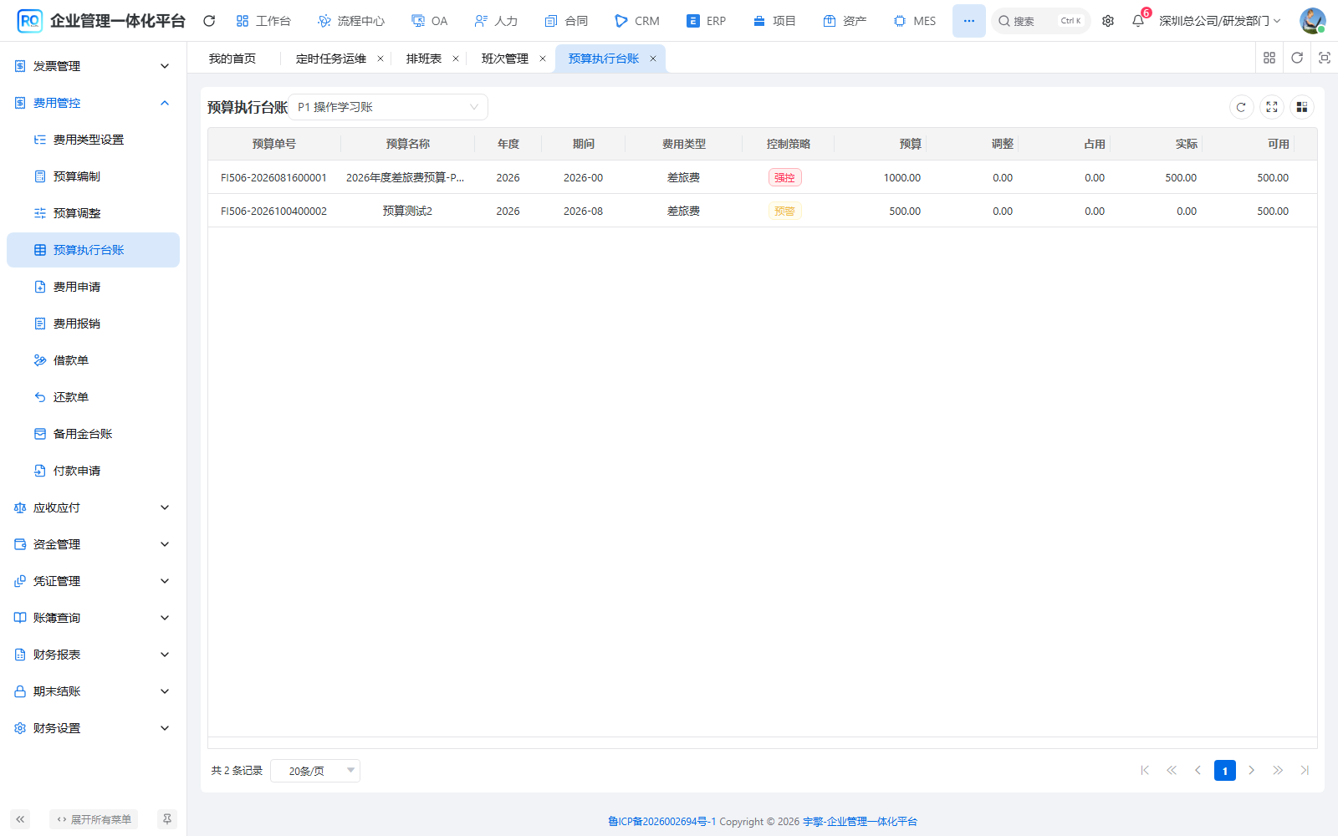Open the notifications bell
Image resolution: width=1338 pixels, height=836 pixels.
[1138, 21]
